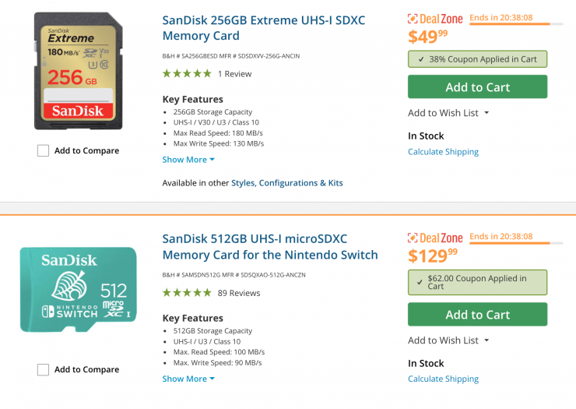
Task: Click the DealZone countdown progress bar on first item
Action: click(x=508, y=25)
